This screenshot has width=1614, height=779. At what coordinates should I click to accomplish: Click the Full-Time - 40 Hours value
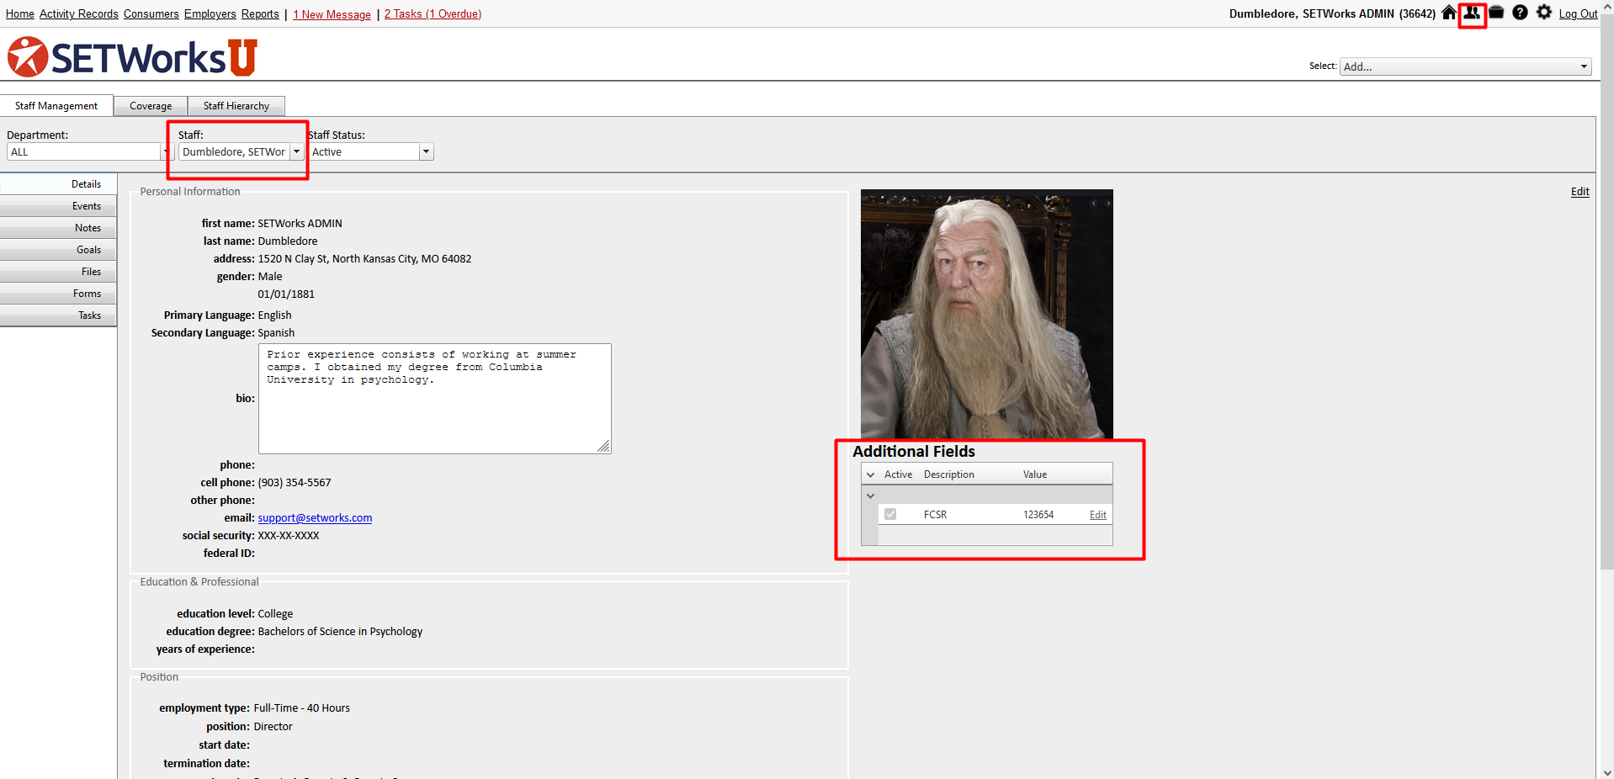click(301, 708)
